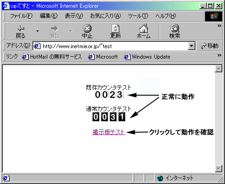Click the 移動 go button

210,46
